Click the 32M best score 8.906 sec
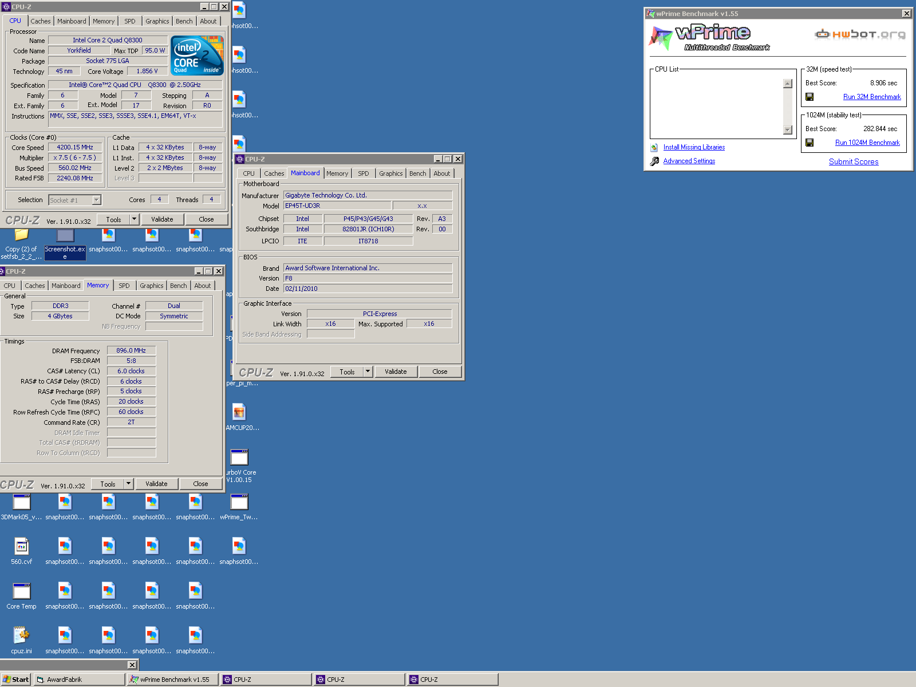 point(883,83)
